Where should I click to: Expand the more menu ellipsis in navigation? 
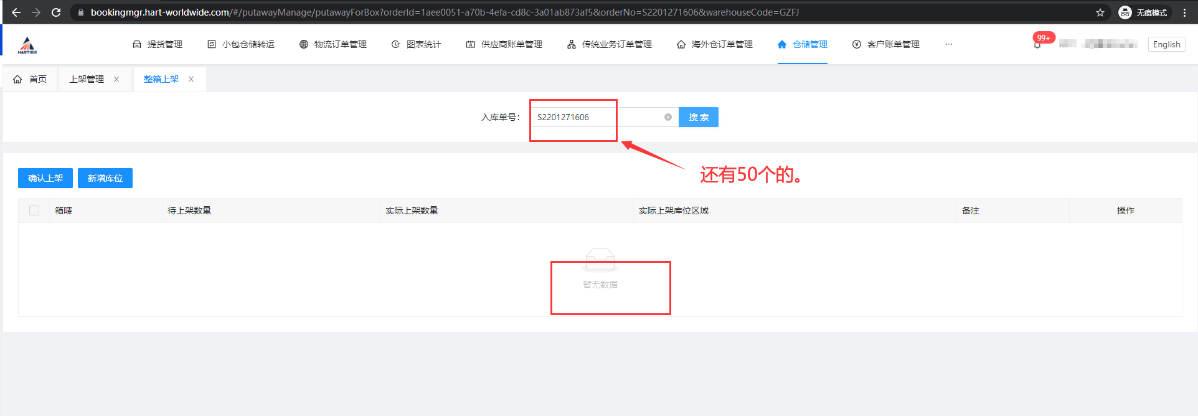[x=948, y=44]
